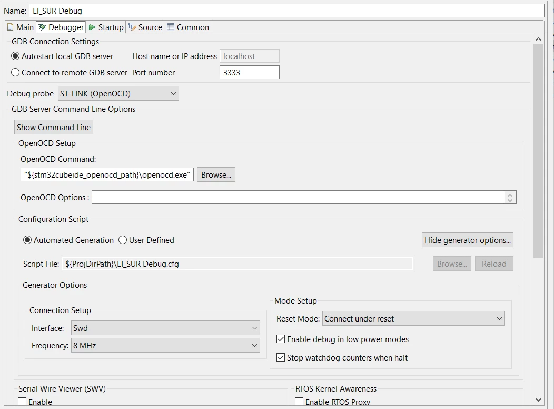The image size is (554, 409).
Task: Click the OpenOCD Options up arrow
Action: pyautogui.click(x=510, y=194)
